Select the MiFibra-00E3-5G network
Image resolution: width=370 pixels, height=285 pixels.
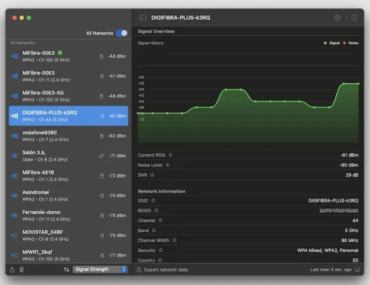[x=68, y=96]
